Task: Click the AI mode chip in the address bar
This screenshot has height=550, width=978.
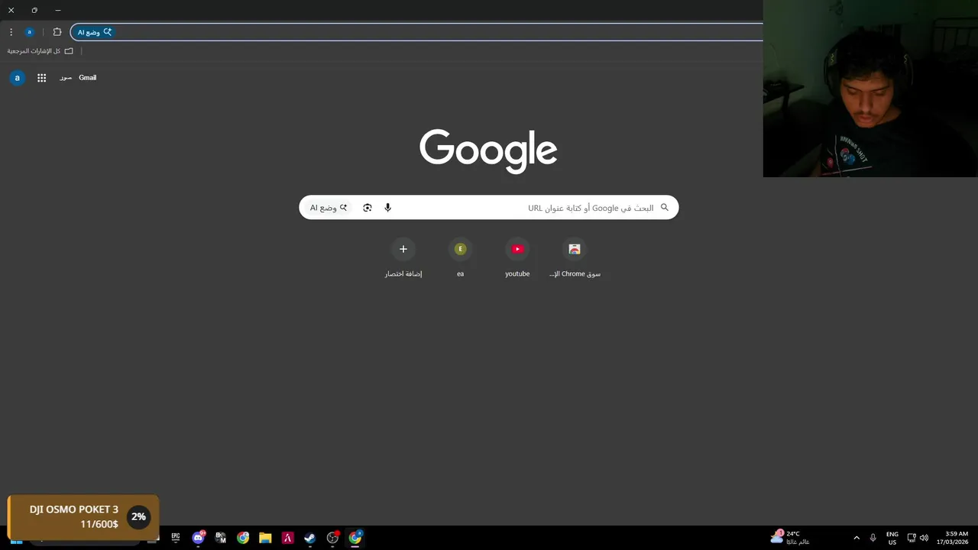Action: (x=94, y=32)
